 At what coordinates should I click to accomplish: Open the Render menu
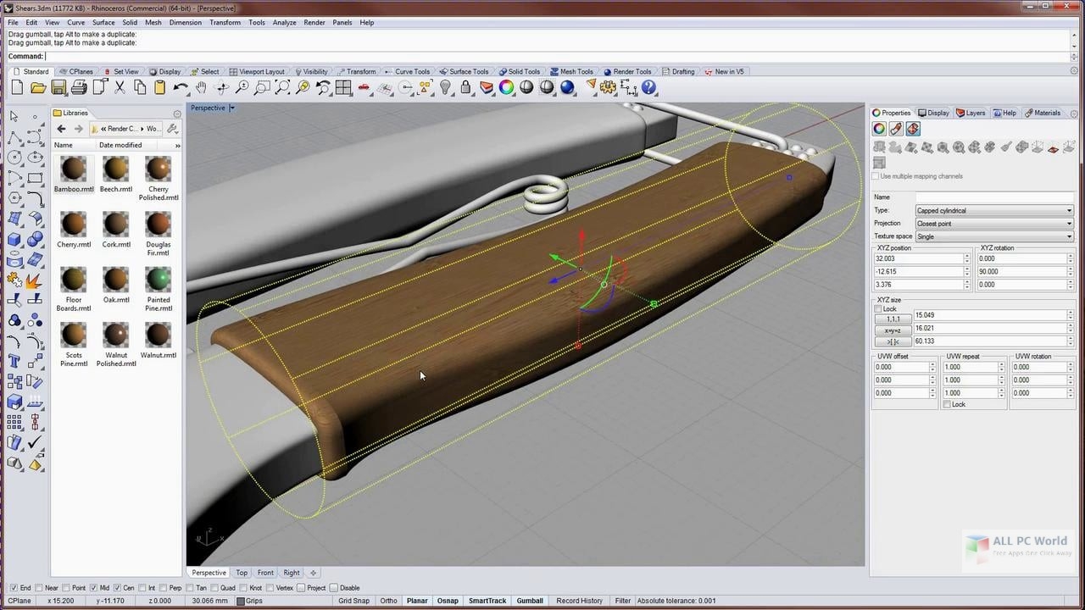click(314, 23)
